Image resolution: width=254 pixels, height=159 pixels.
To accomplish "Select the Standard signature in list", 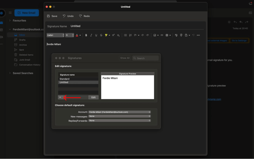I will tap(65, 79).
